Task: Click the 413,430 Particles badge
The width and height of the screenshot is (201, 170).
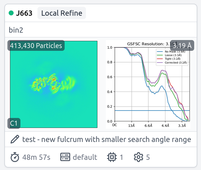Action: tap(36, 46)
